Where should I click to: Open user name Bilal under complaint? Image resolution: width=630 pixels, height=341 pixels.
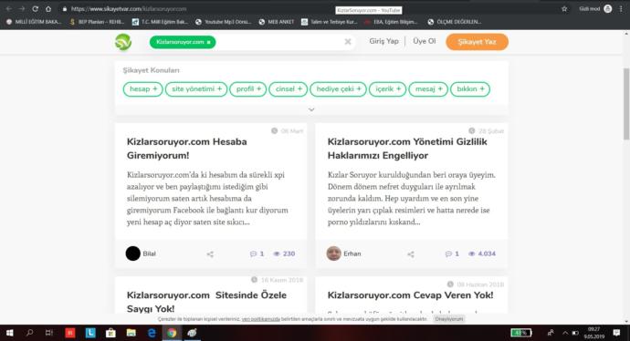point(149,254)
